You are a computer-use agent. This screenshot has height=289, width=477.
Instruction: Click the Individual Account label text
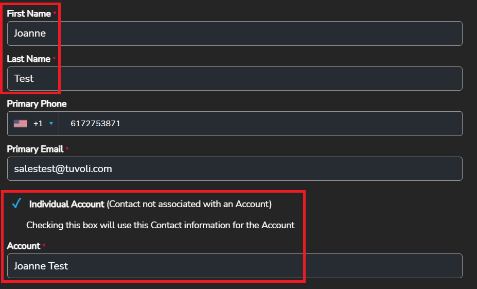66,204
